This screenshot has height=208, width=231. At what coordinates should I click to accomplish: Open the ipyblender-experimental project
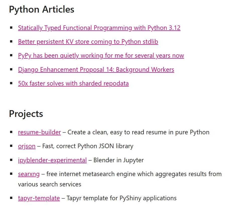tap(52, 160)
